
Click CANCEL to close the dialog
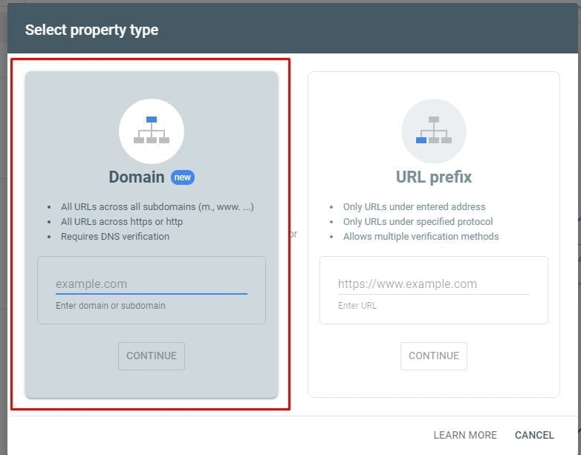point(534,435)
